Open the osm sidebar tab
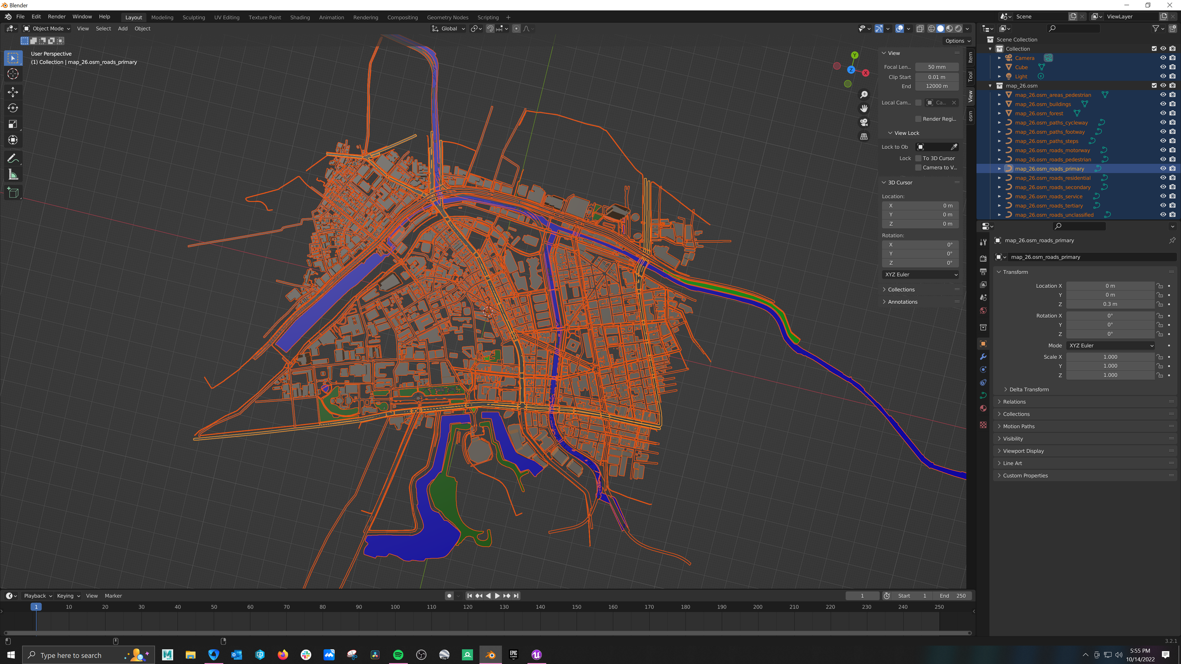The width and height of the screenshot is (1181, 664). (x=970, y=115)
